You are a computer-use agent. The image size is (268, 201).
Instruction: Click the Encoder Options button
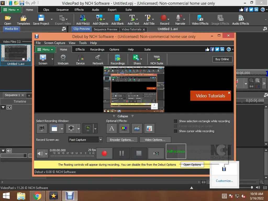pos(122,140)
